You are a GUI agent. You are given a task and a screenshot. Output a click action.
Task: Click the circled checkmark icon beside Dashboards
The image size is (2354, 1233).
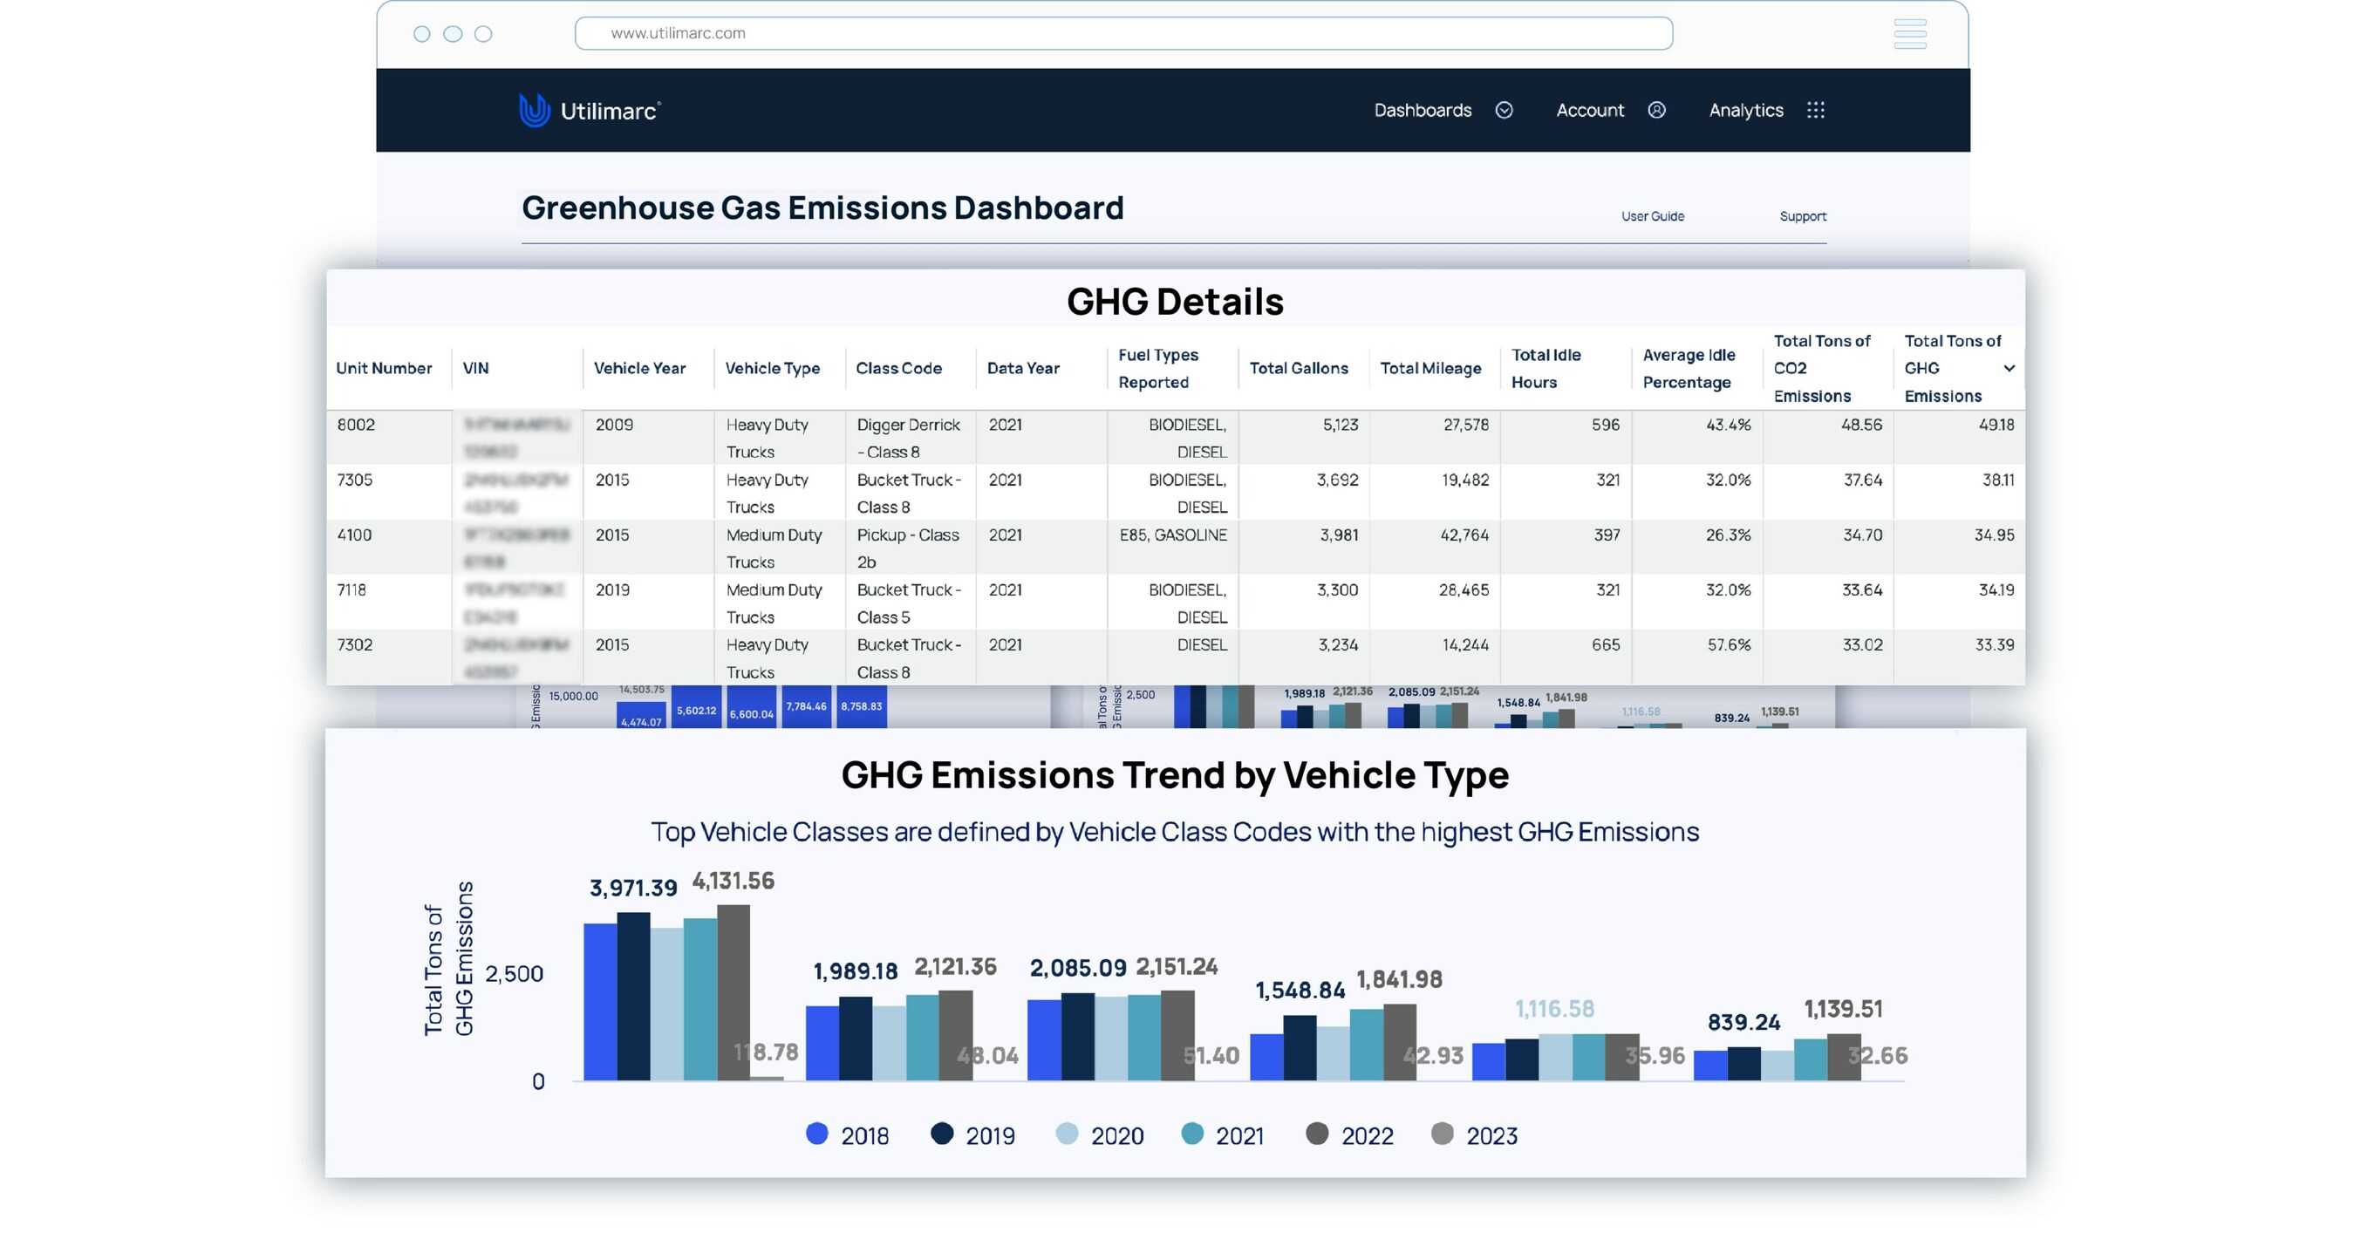(x=1505, y=110)
